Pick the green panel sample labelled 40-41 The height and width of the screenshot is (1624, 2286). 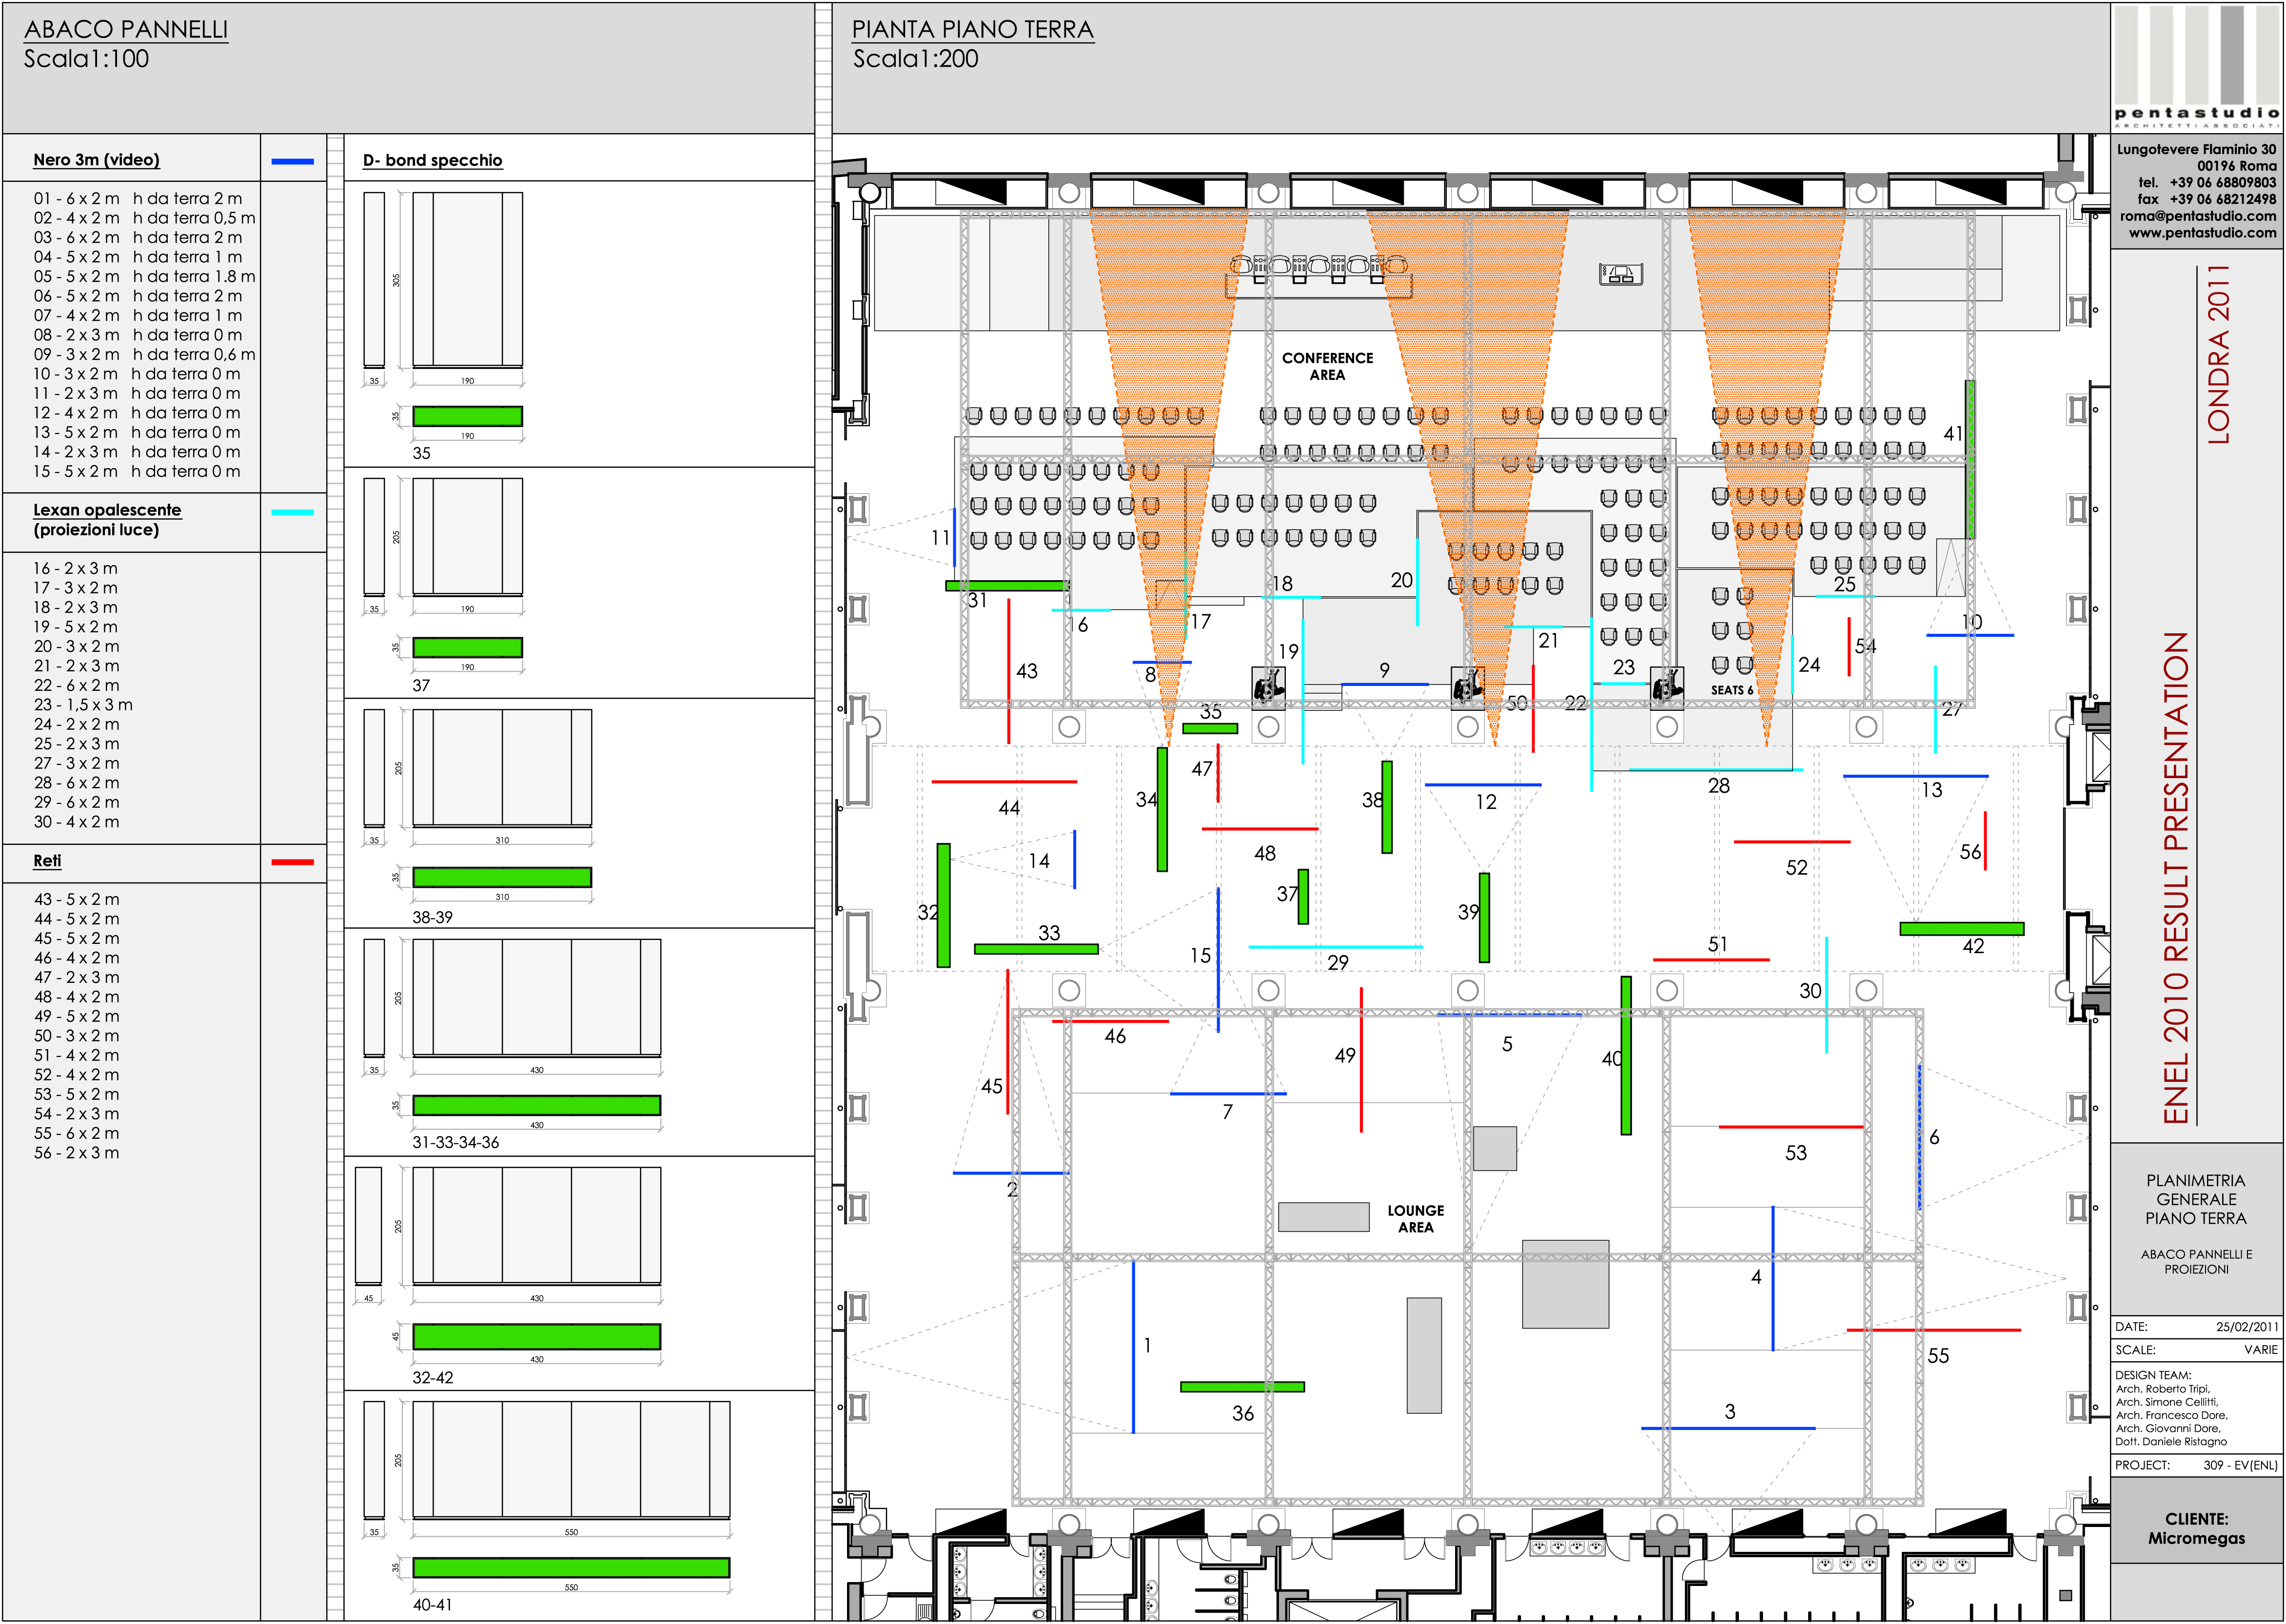point(571,1568)
